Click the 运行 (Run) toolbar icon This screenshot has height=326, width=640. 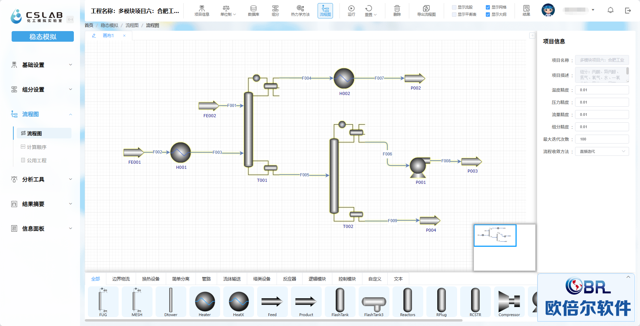pyautogui.click(x=351, y=11)
